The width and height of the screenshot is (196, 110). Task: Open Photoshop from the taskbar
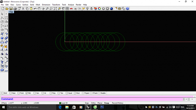102,107
